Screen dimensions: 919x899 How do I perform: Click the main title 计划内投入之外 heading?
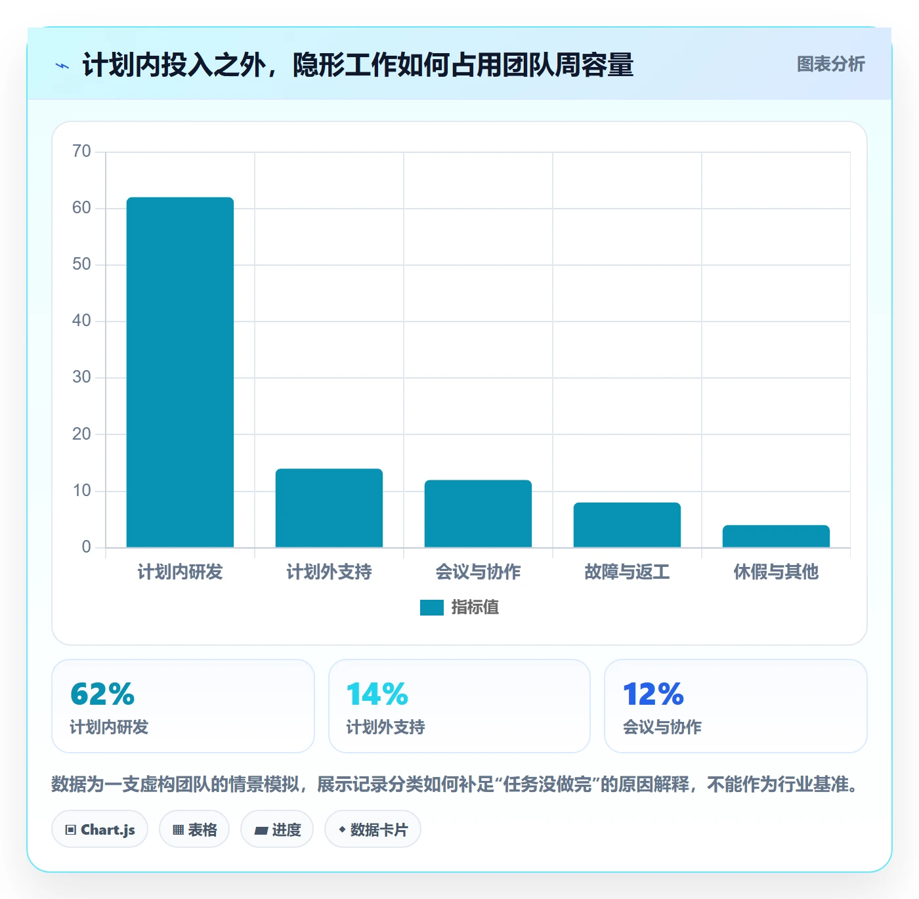[x=358, y=65]
